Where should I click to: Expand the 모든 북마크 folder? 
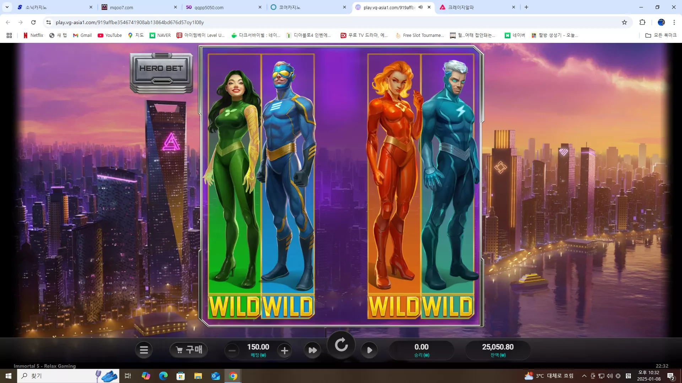click(x=661, y=35)
